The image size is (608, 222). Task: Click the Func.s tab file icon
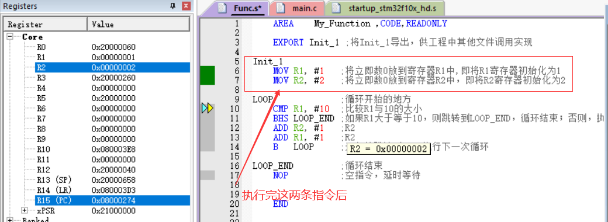[222, 8]
